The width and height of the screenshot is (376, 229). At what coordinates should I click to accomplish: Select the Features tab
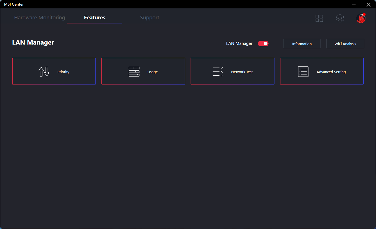(x=95, y=18)
